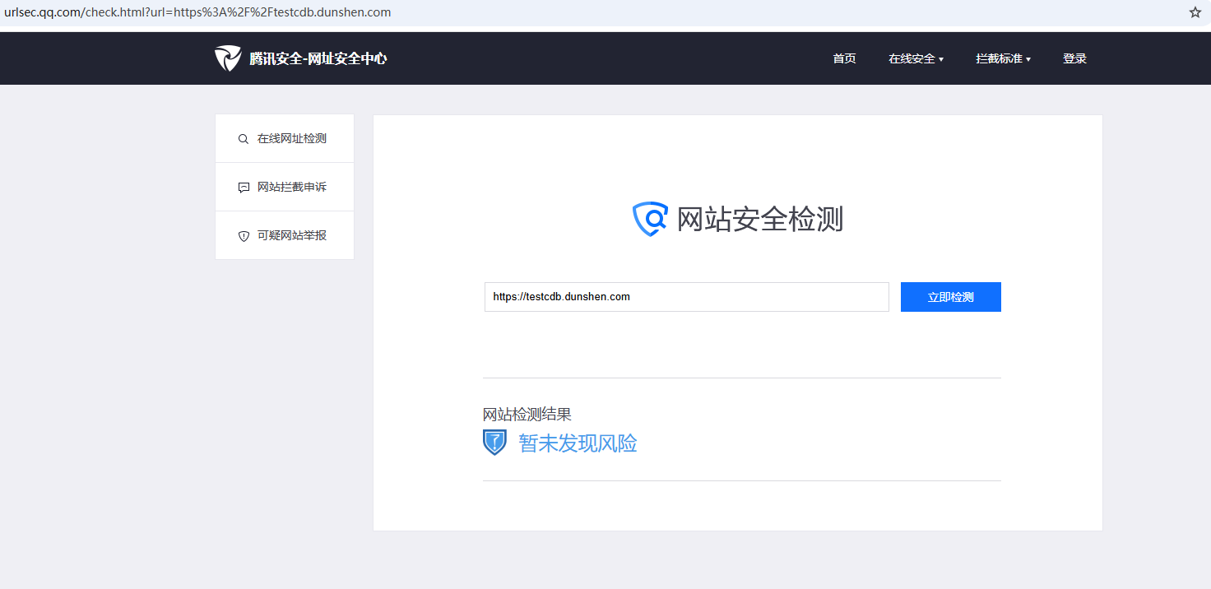Click the Tencent Security shield logo

point(228,58)
